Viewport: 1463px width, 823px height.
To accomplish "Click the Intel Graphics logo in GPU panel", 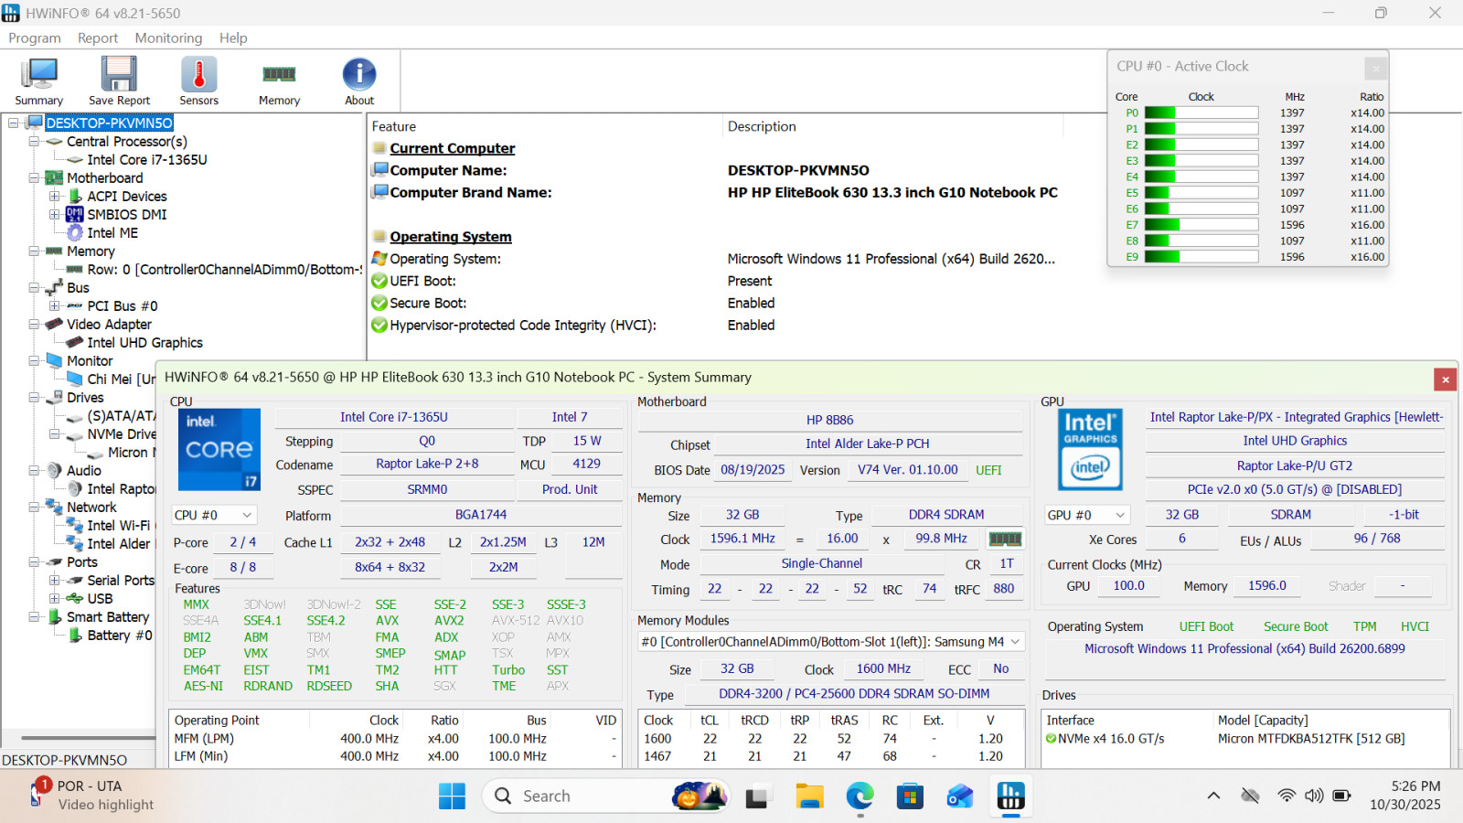I will pos(1090,449).
